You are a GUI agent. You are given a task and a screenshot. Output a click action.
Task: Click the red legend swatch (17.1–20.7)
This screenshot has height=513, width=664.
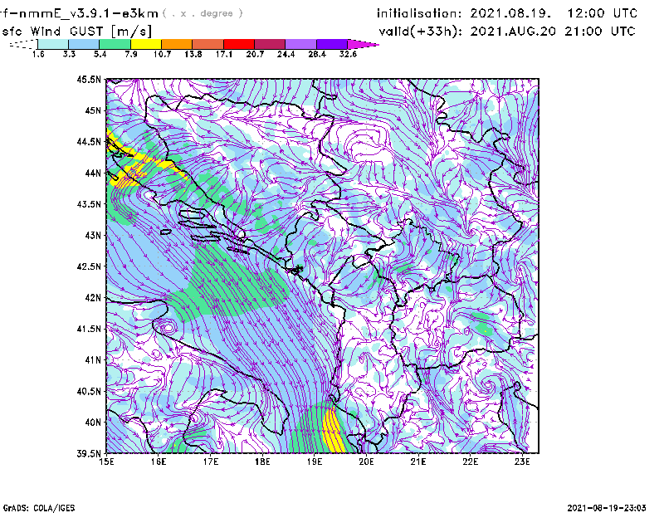coord(239,44)
